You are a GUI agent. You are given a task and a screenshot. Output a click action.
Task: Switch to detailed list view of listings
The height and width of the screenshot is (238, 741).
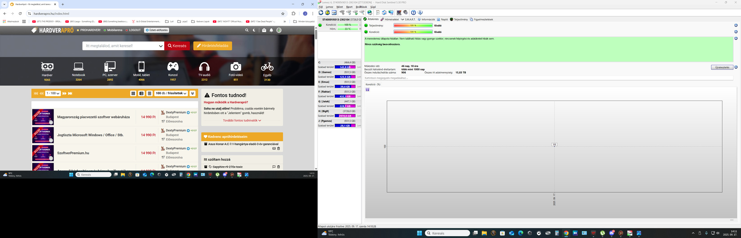[x=141, y=93]
